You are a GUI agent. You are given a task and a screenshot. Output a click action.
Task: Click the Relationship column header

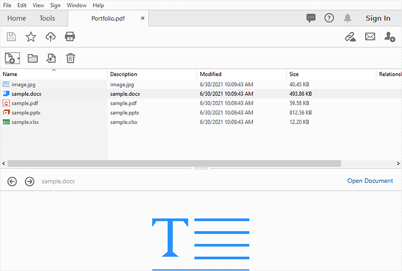[390, 74]
